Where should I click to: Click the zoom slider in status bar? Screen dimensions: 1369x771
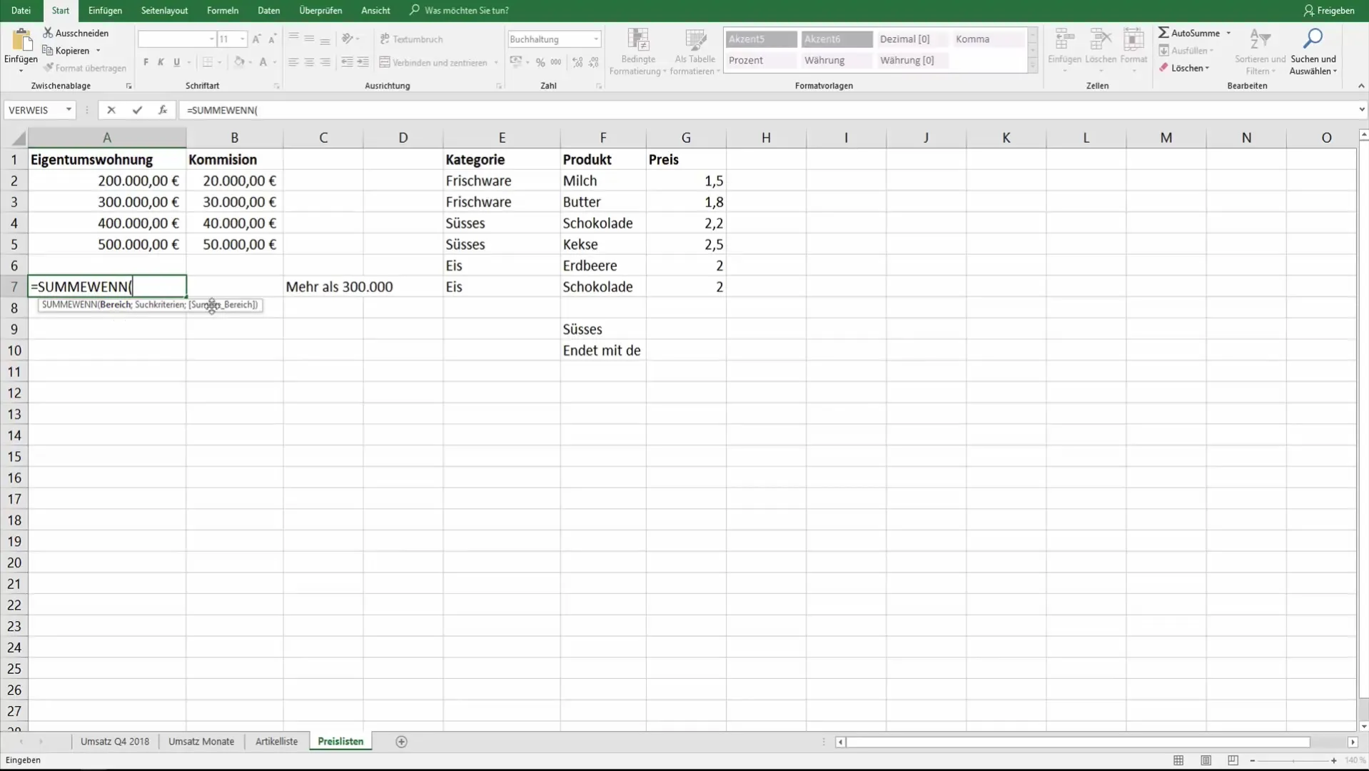tap(1293, 761)
